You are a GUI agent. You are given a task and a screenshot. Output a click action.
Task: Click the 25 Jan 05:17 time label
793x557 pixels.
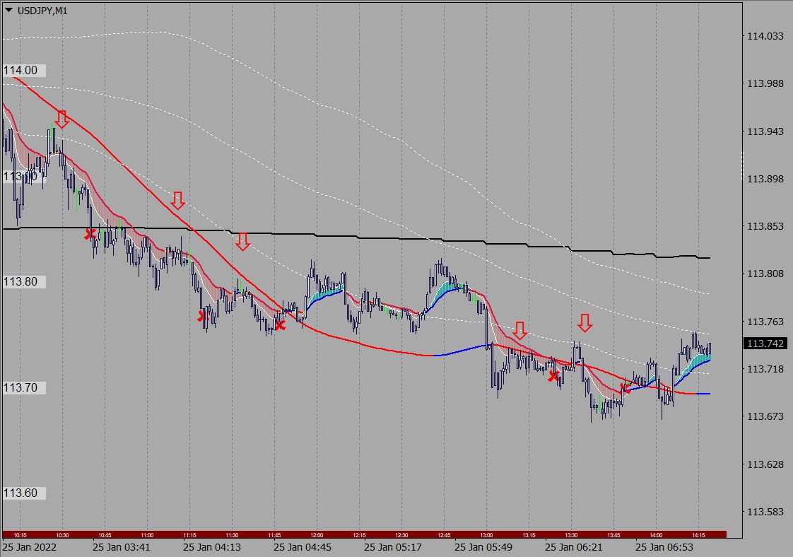click(393, 547)
